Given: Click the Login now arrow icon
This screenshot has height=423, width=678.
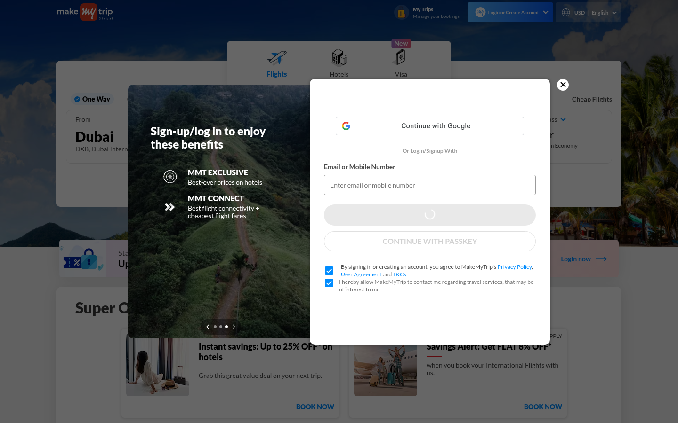Looking at the screenshot, I should coord(601,259).
